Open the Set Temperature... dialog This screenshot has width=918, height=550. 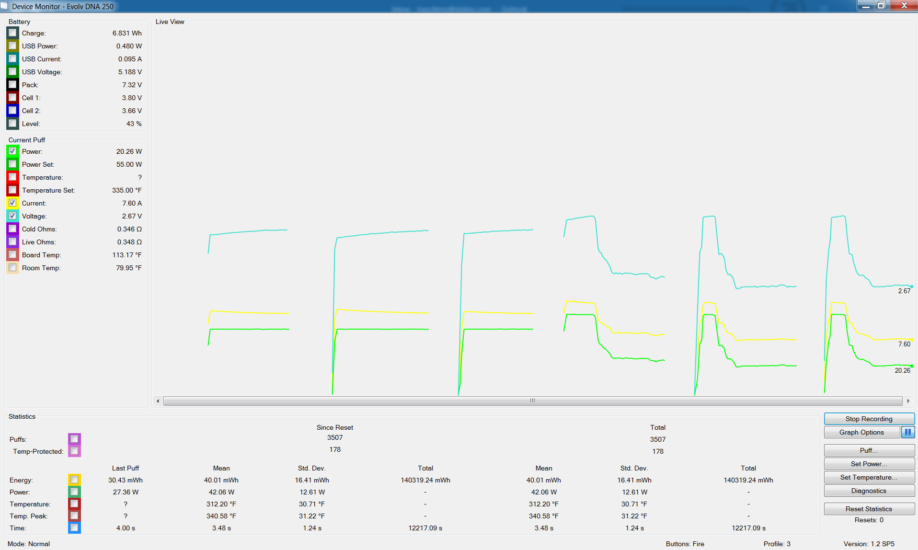869,477
